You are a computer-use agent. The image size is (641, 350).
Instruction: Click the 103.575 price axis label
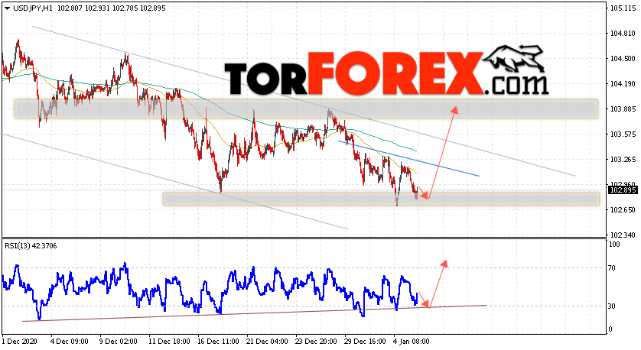coord(623,134)
